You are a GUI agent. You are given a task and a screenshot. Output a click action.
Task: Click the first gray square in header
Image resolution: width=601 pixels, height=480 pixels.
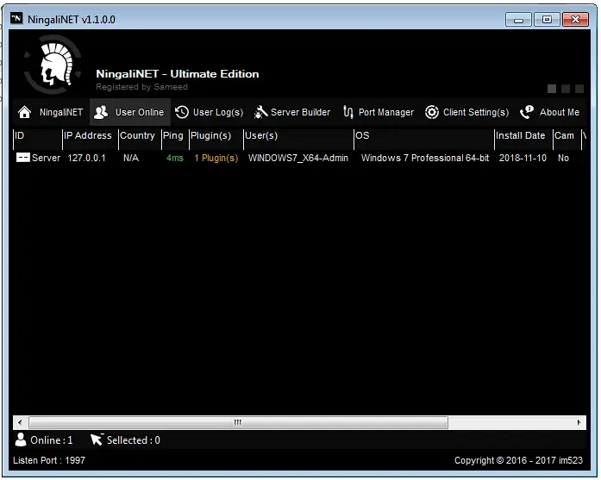[552, 89]
